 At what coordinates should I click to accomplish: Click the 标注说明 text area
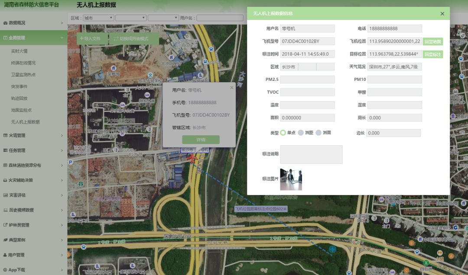[x=311, y=154]
